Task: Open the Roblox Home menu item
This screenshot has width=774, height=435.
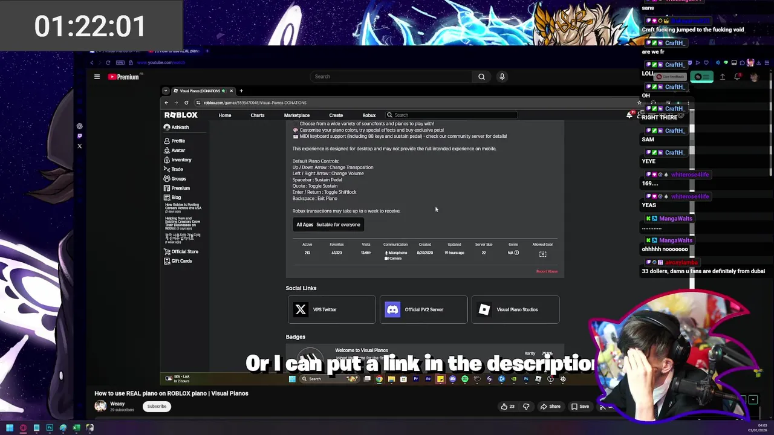Action: coord(225,115)
